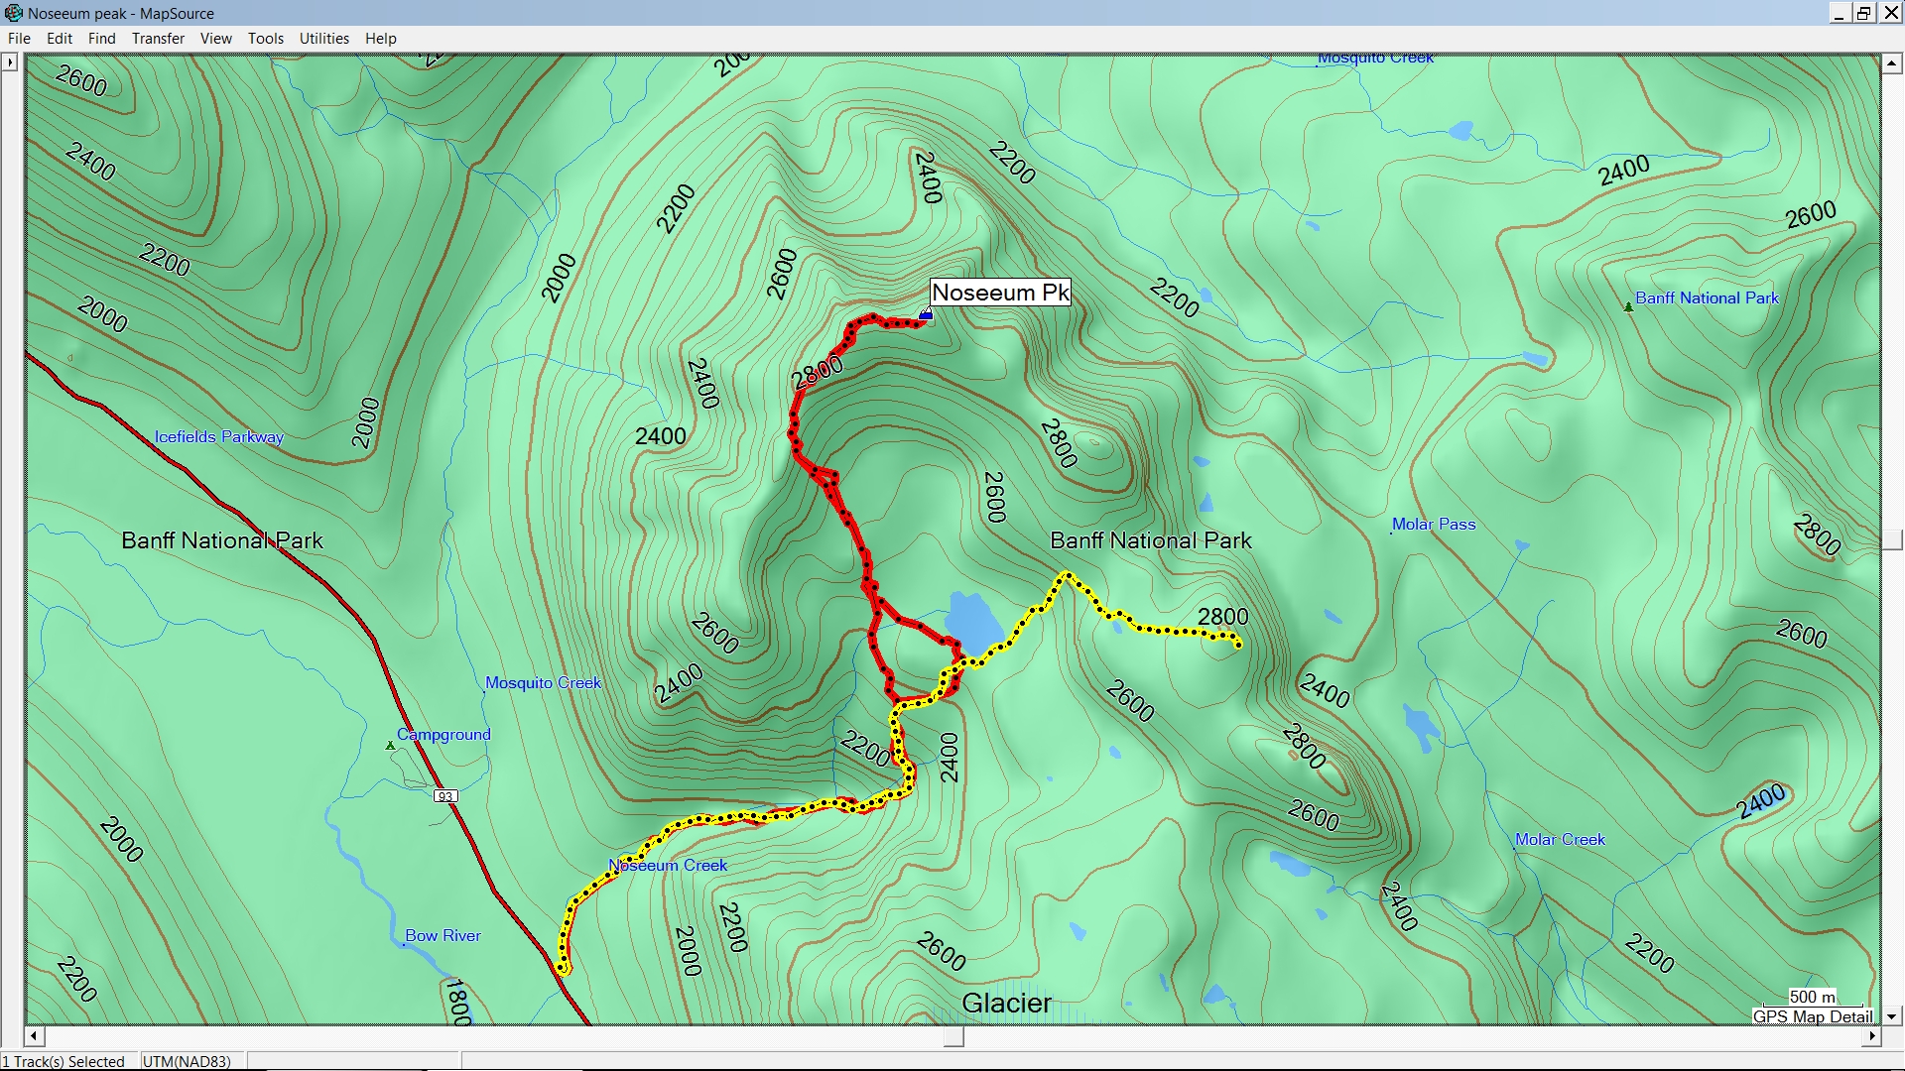Viewport: 1905px width, 1071px height.
Task: Click the Molar Creek label
Action: point(1560,840)
